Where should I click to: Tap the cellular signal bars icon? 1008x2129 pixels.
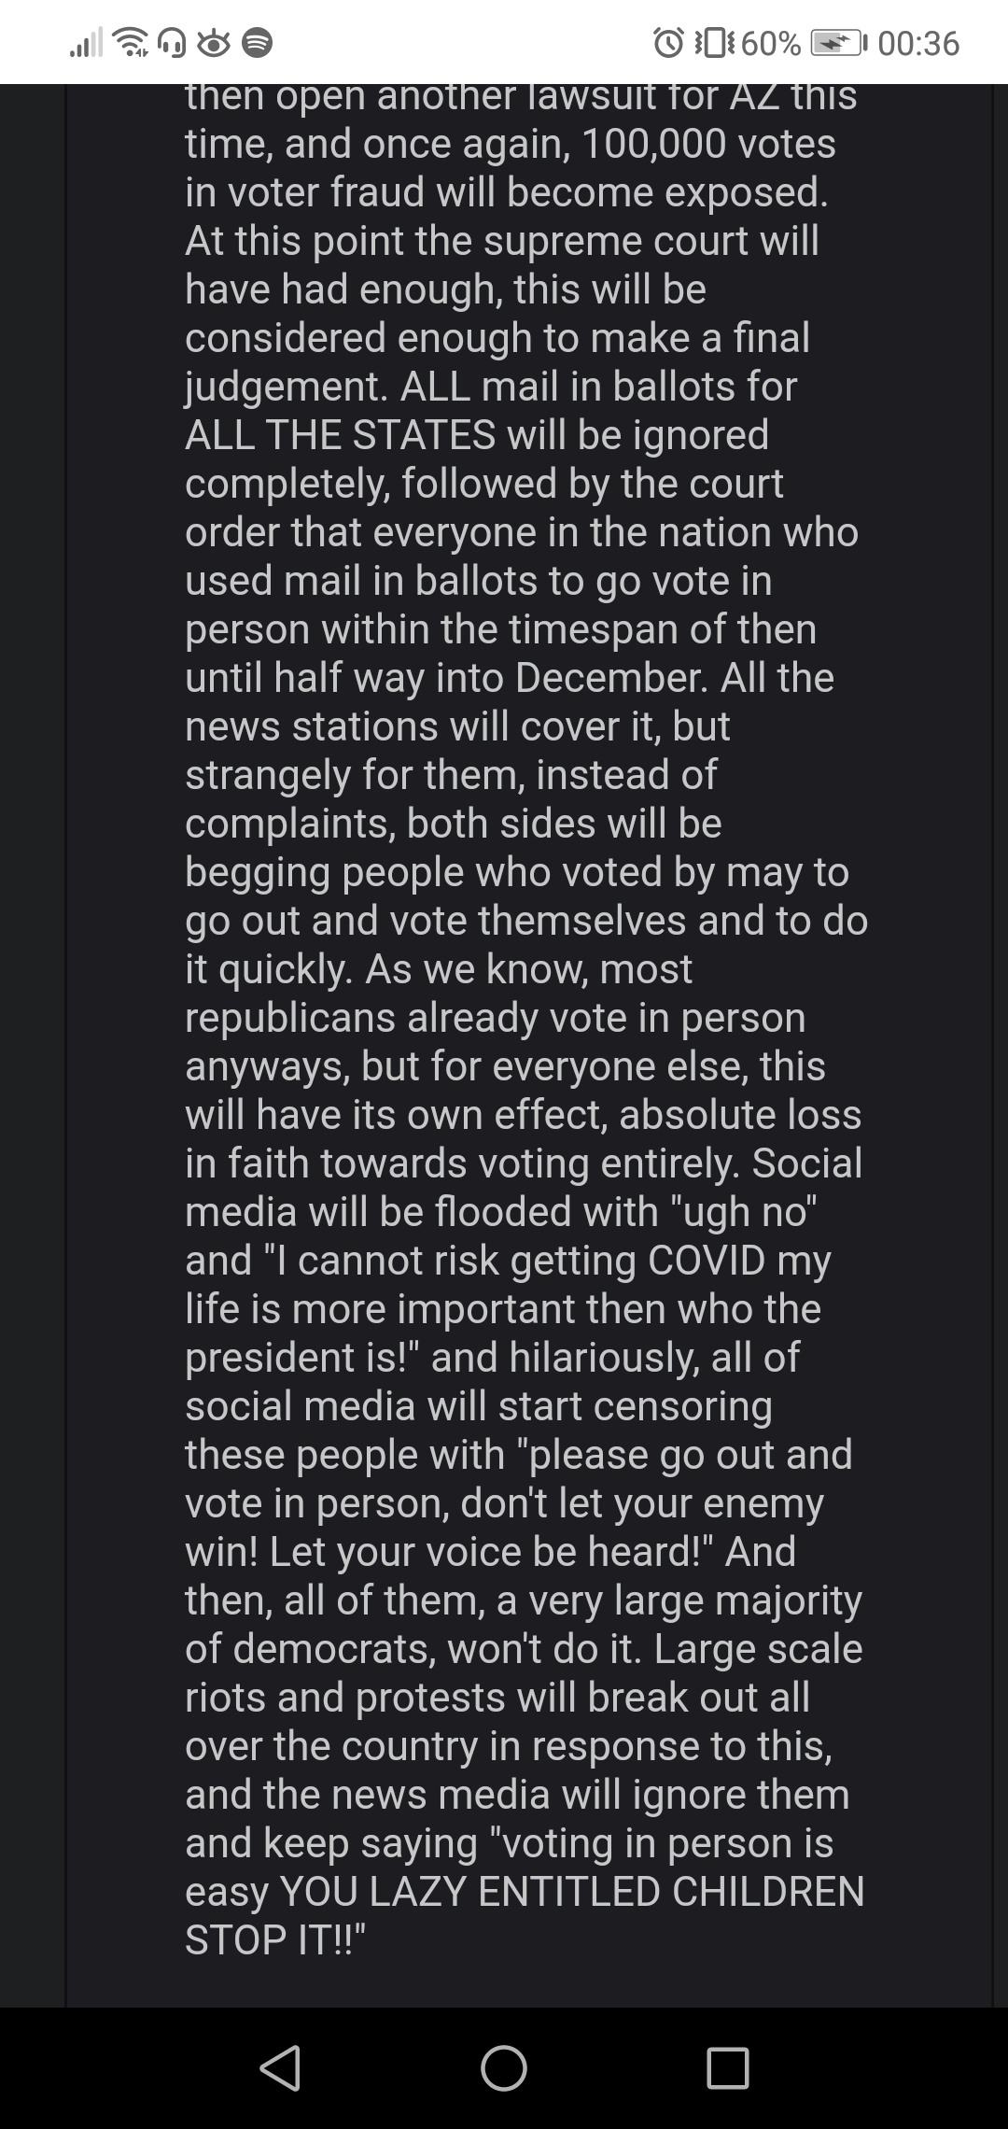click(x=86, y=43)
